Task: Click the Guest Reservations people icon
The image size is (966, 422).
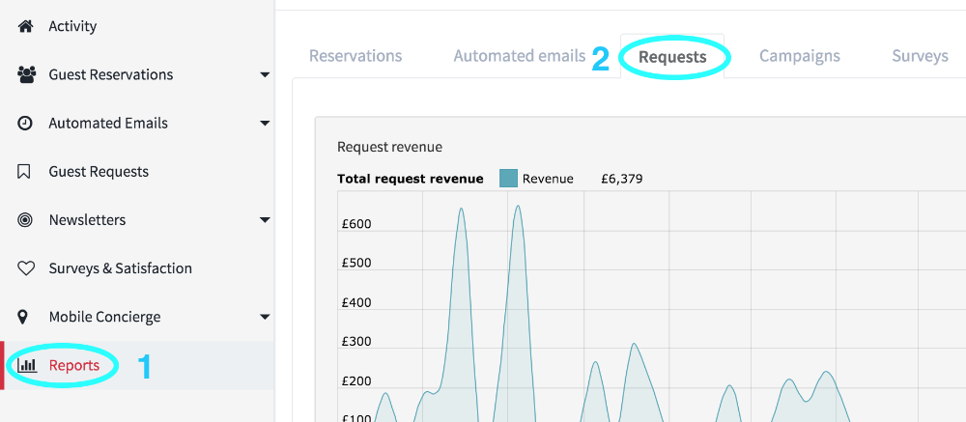Action: point(26,75)
